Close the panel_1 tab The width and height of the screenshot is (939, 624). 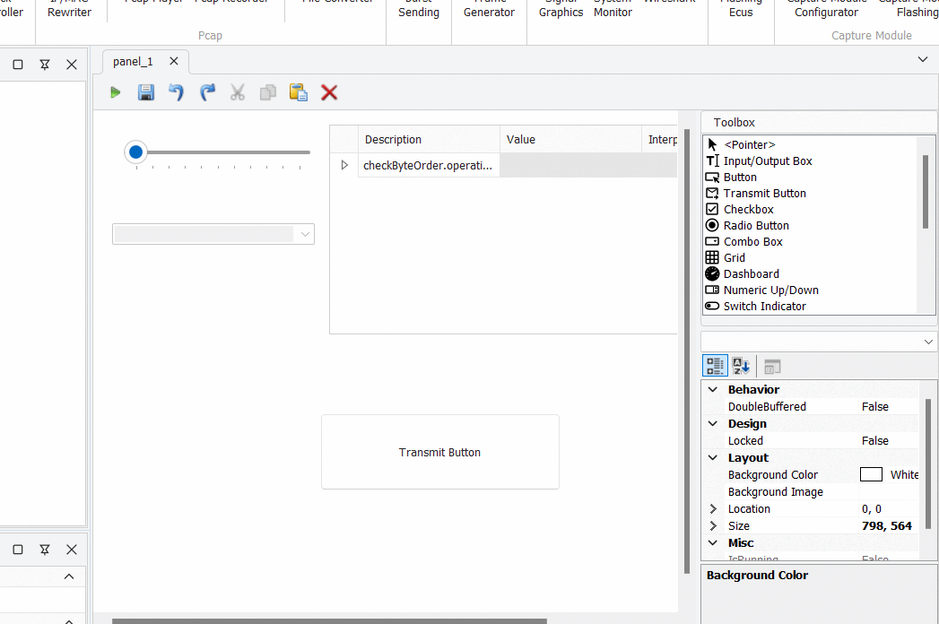174,61
